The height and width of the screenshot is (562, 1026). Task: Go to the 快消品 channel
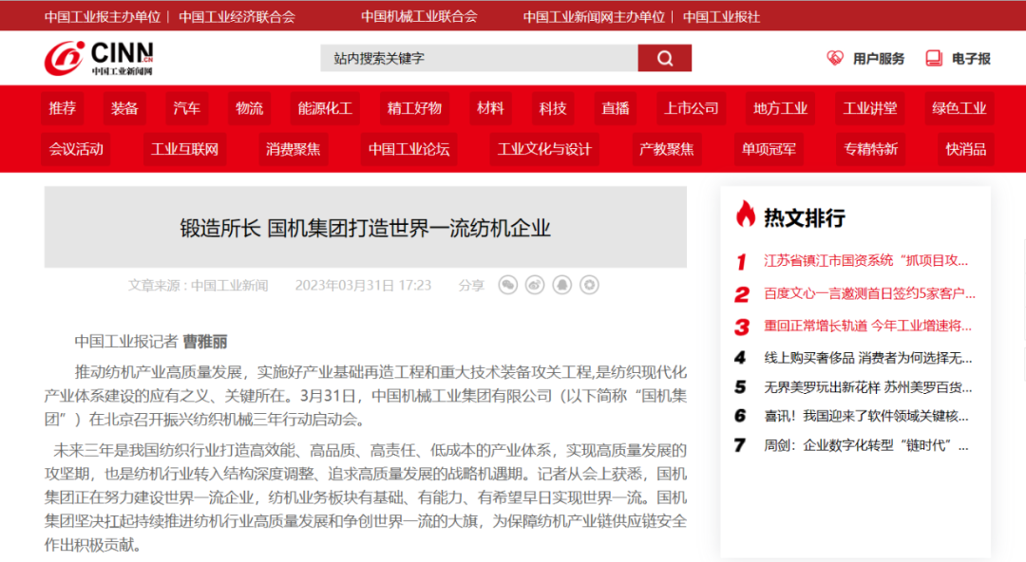(966, 149)
